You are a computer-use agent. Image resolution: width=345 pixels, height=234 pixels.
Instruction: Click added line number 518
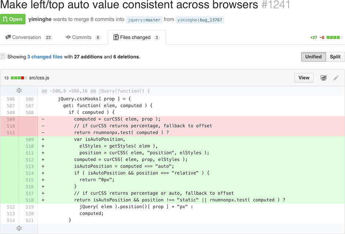[x=29, y=200]
